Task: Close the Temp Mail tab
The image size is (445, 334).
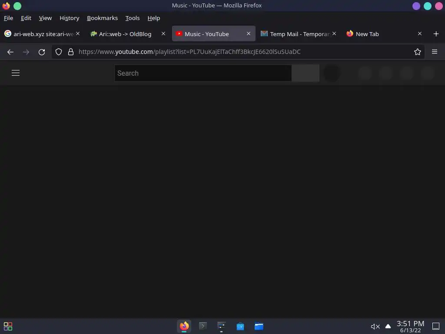Action: tap(334, 33)
